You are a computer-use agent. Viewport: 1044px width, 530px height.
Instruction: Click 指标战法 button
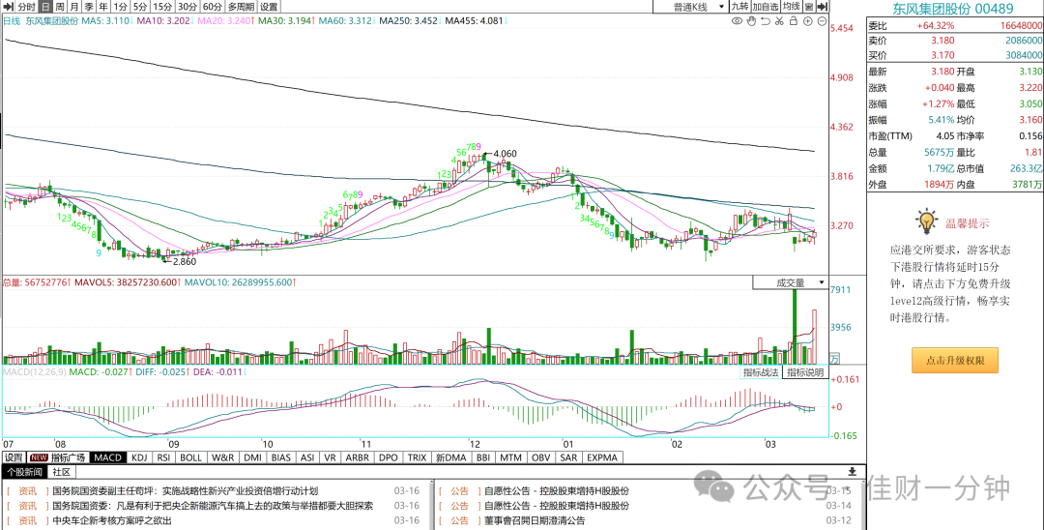tap(762, 372)
